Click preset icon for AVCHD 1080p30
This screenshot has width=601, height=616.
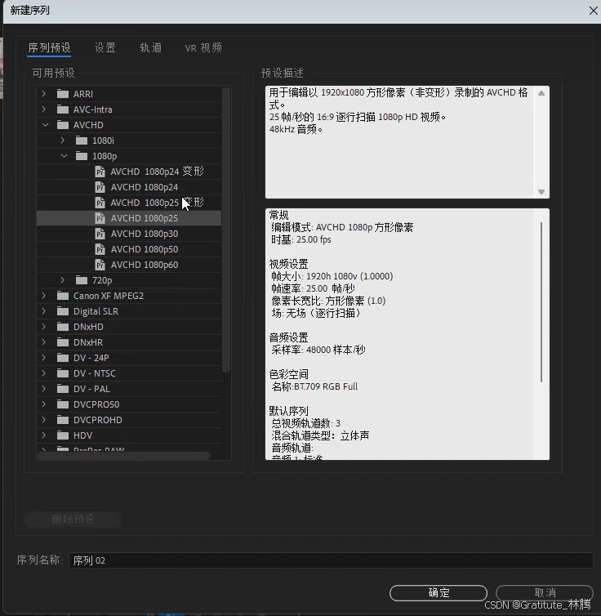(100, 234)
